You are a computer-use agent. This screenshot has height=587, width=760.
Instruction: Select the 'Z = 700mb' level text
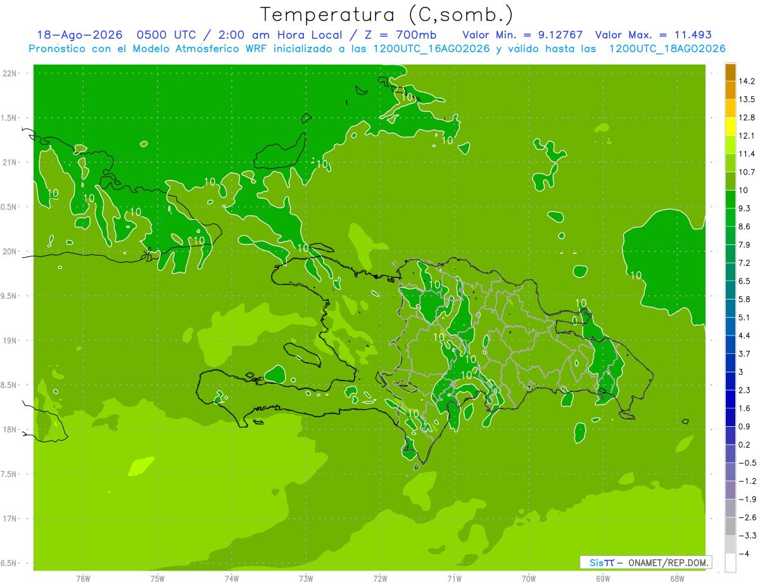click(x=399, y=35)
